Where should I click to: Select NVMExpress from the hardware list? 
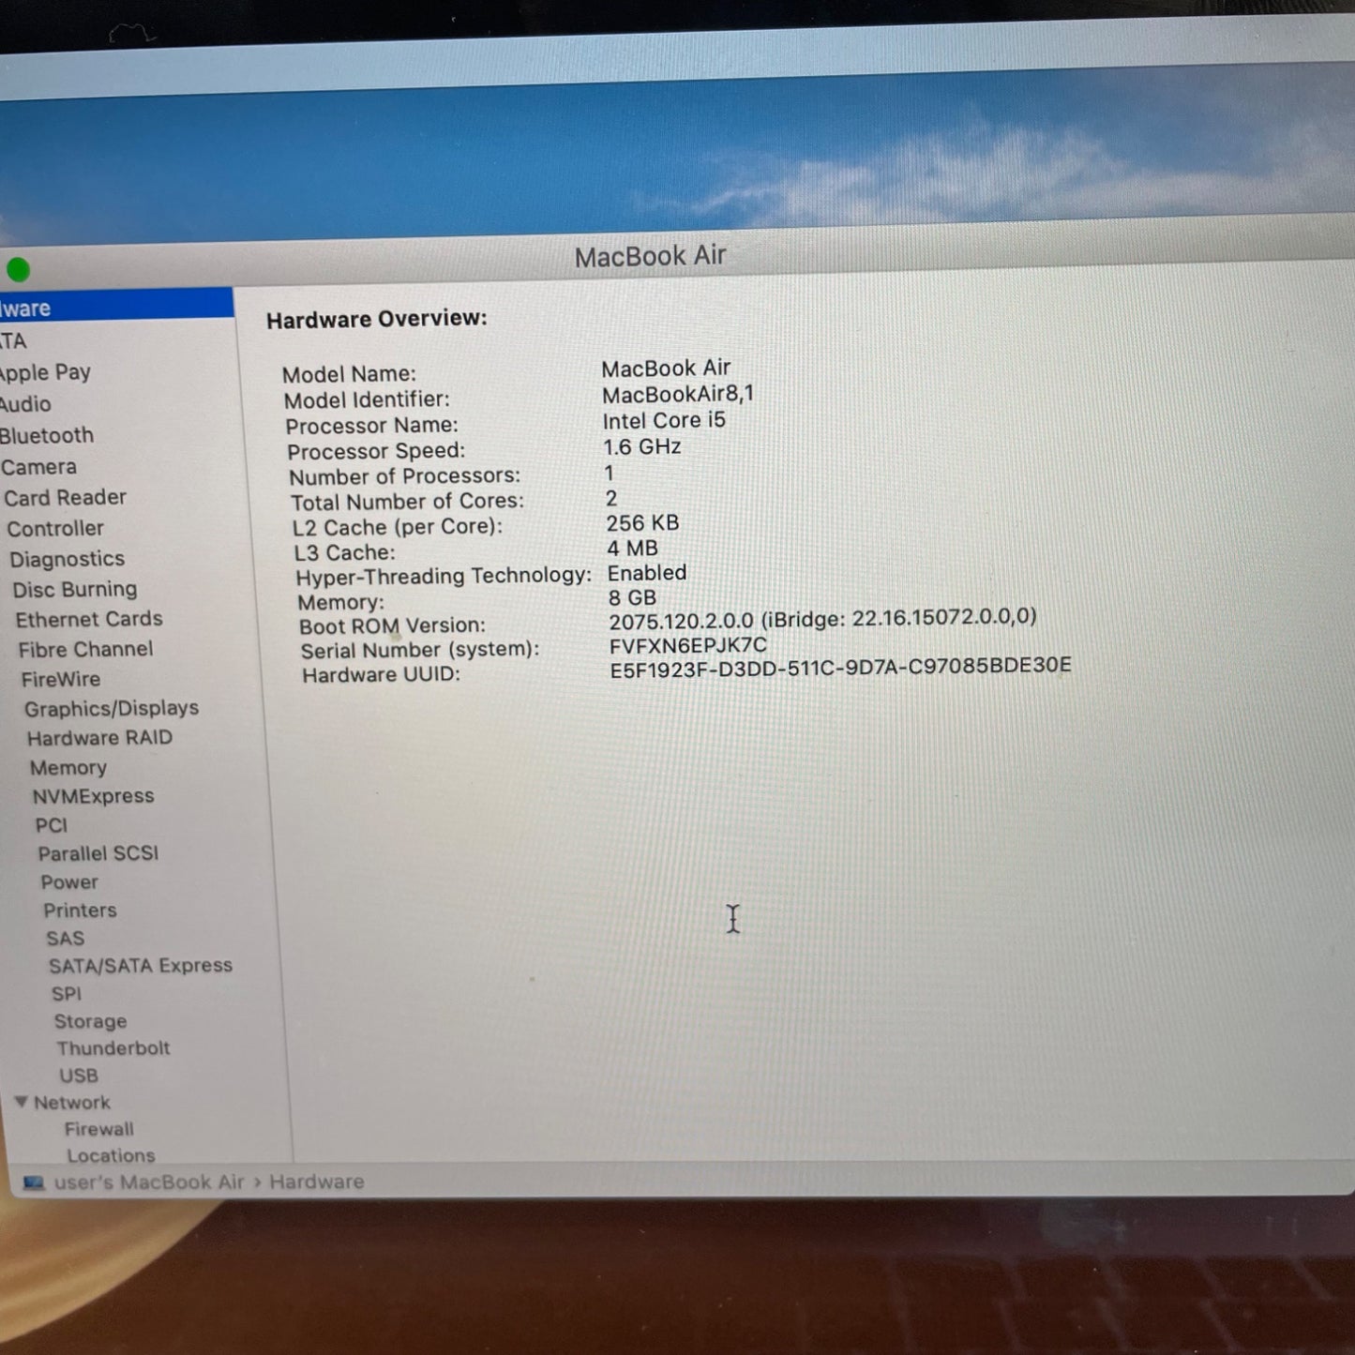93,797
